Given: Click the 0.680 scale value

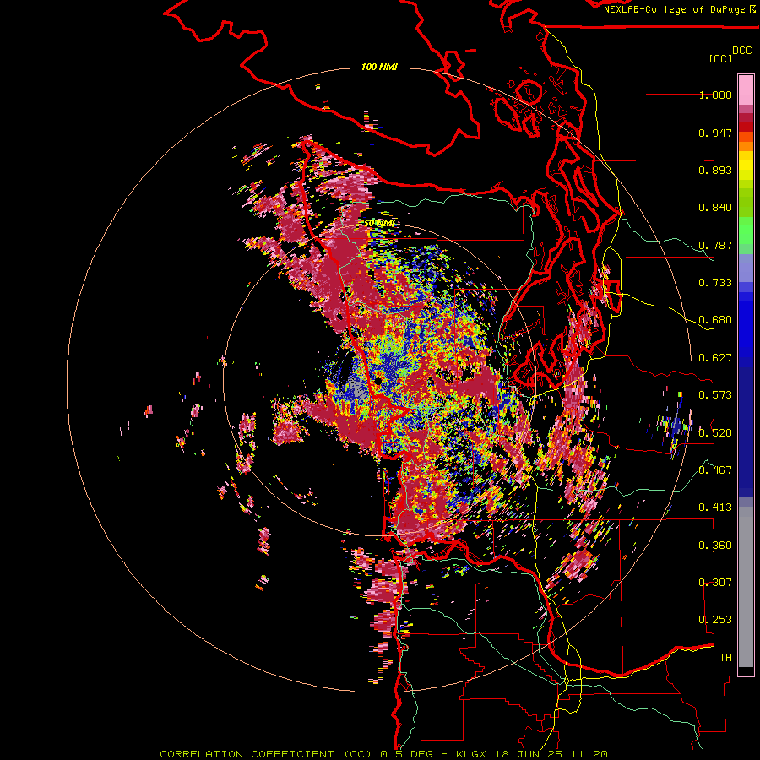Looking at the screenshot, I should [x=715, y=320].
